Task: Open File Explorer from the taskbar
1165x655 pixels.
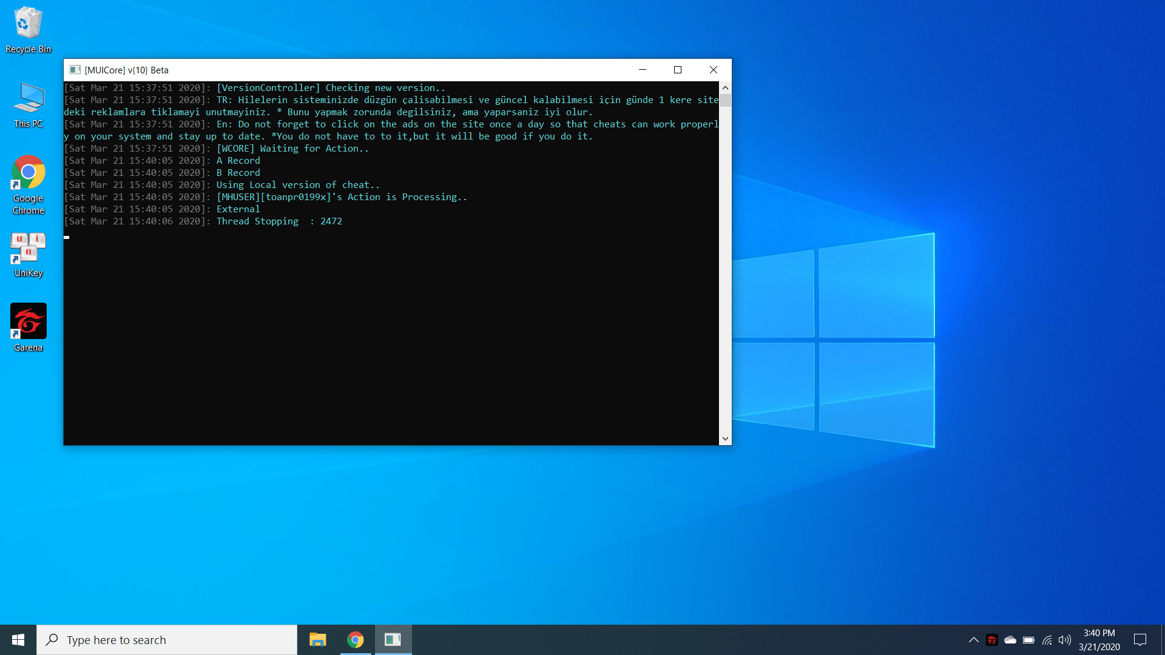Action: pyautogui.click(x=317, y=640)
